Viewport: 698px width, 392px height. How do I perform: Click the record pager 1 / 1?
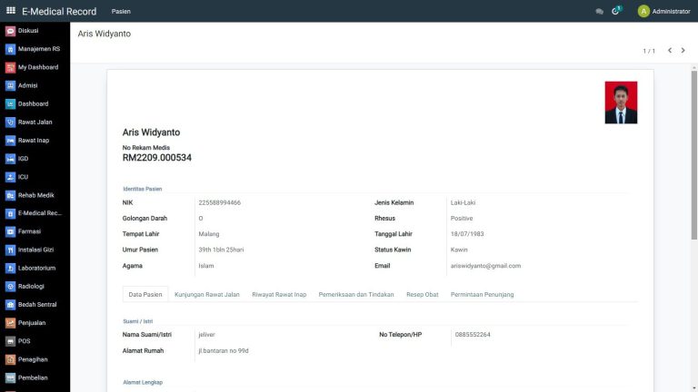pyautogui.click(x=649, y=51)
